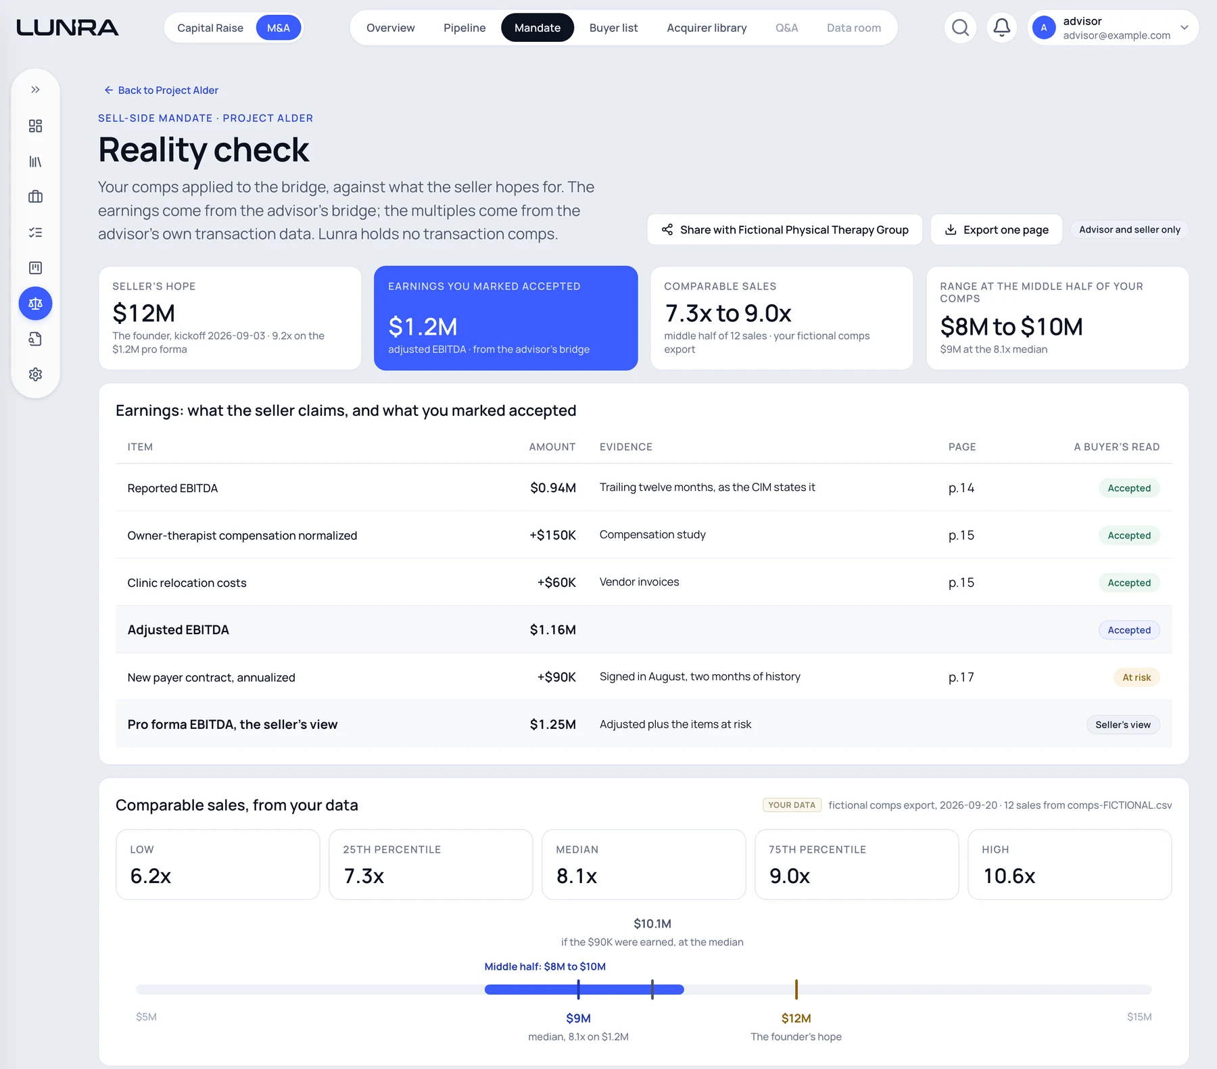Open the Pipeline tab

tap(464, 28)
